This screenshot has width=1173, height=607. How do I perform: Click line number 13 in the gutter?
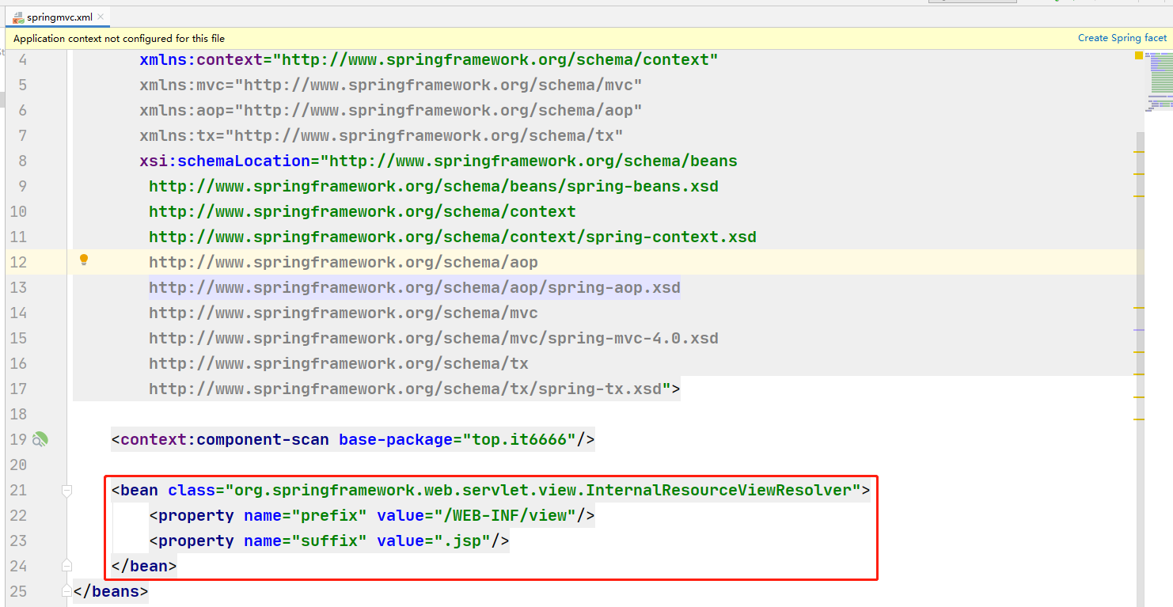17,287
